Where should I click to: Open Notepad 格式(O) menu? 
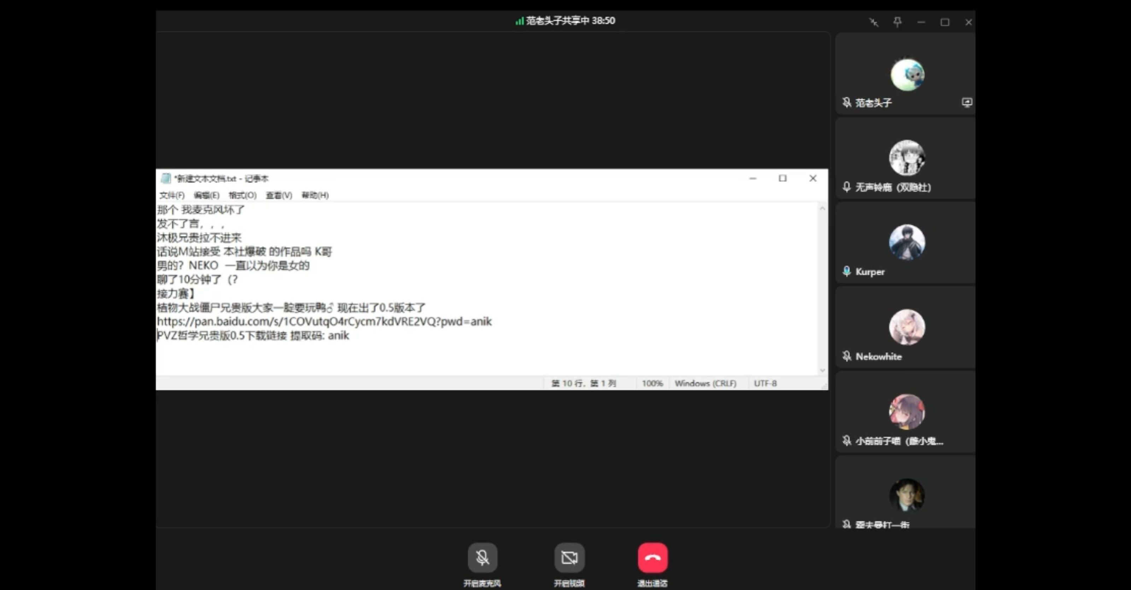242,195
